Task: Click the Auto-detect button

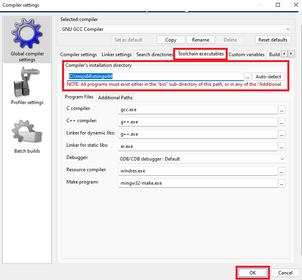Action: point(268,77)
